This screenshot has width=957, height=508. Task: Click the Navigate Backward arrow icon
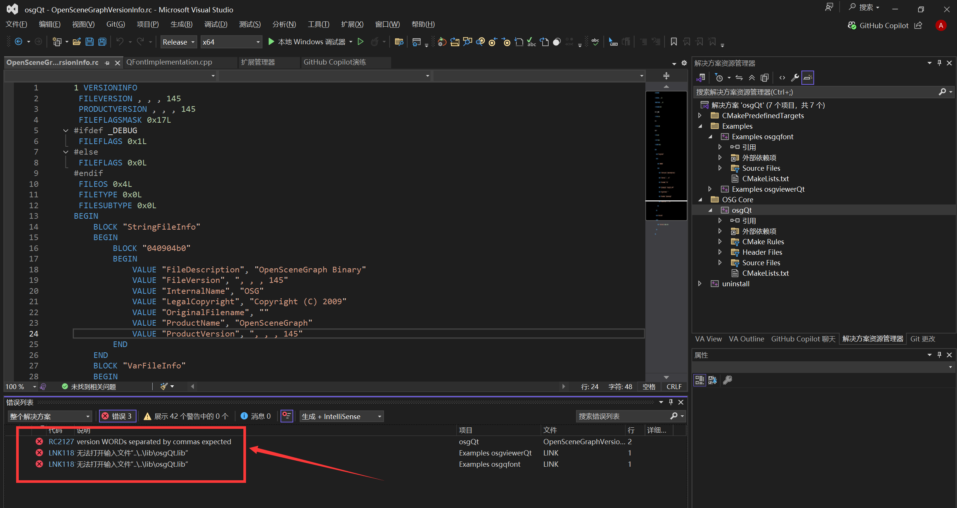click(x=18, y=42)
